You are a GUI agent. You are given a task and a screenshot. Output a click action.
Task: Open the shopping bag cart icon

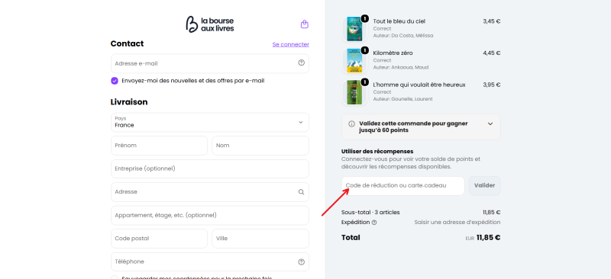304,24
